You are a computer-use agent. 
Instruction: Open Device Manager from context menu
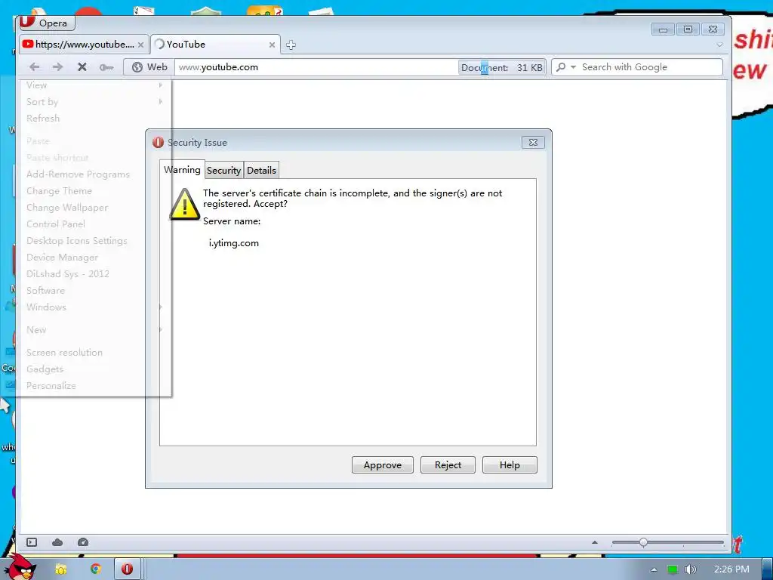pyautogui.click(x=94, y=258)
